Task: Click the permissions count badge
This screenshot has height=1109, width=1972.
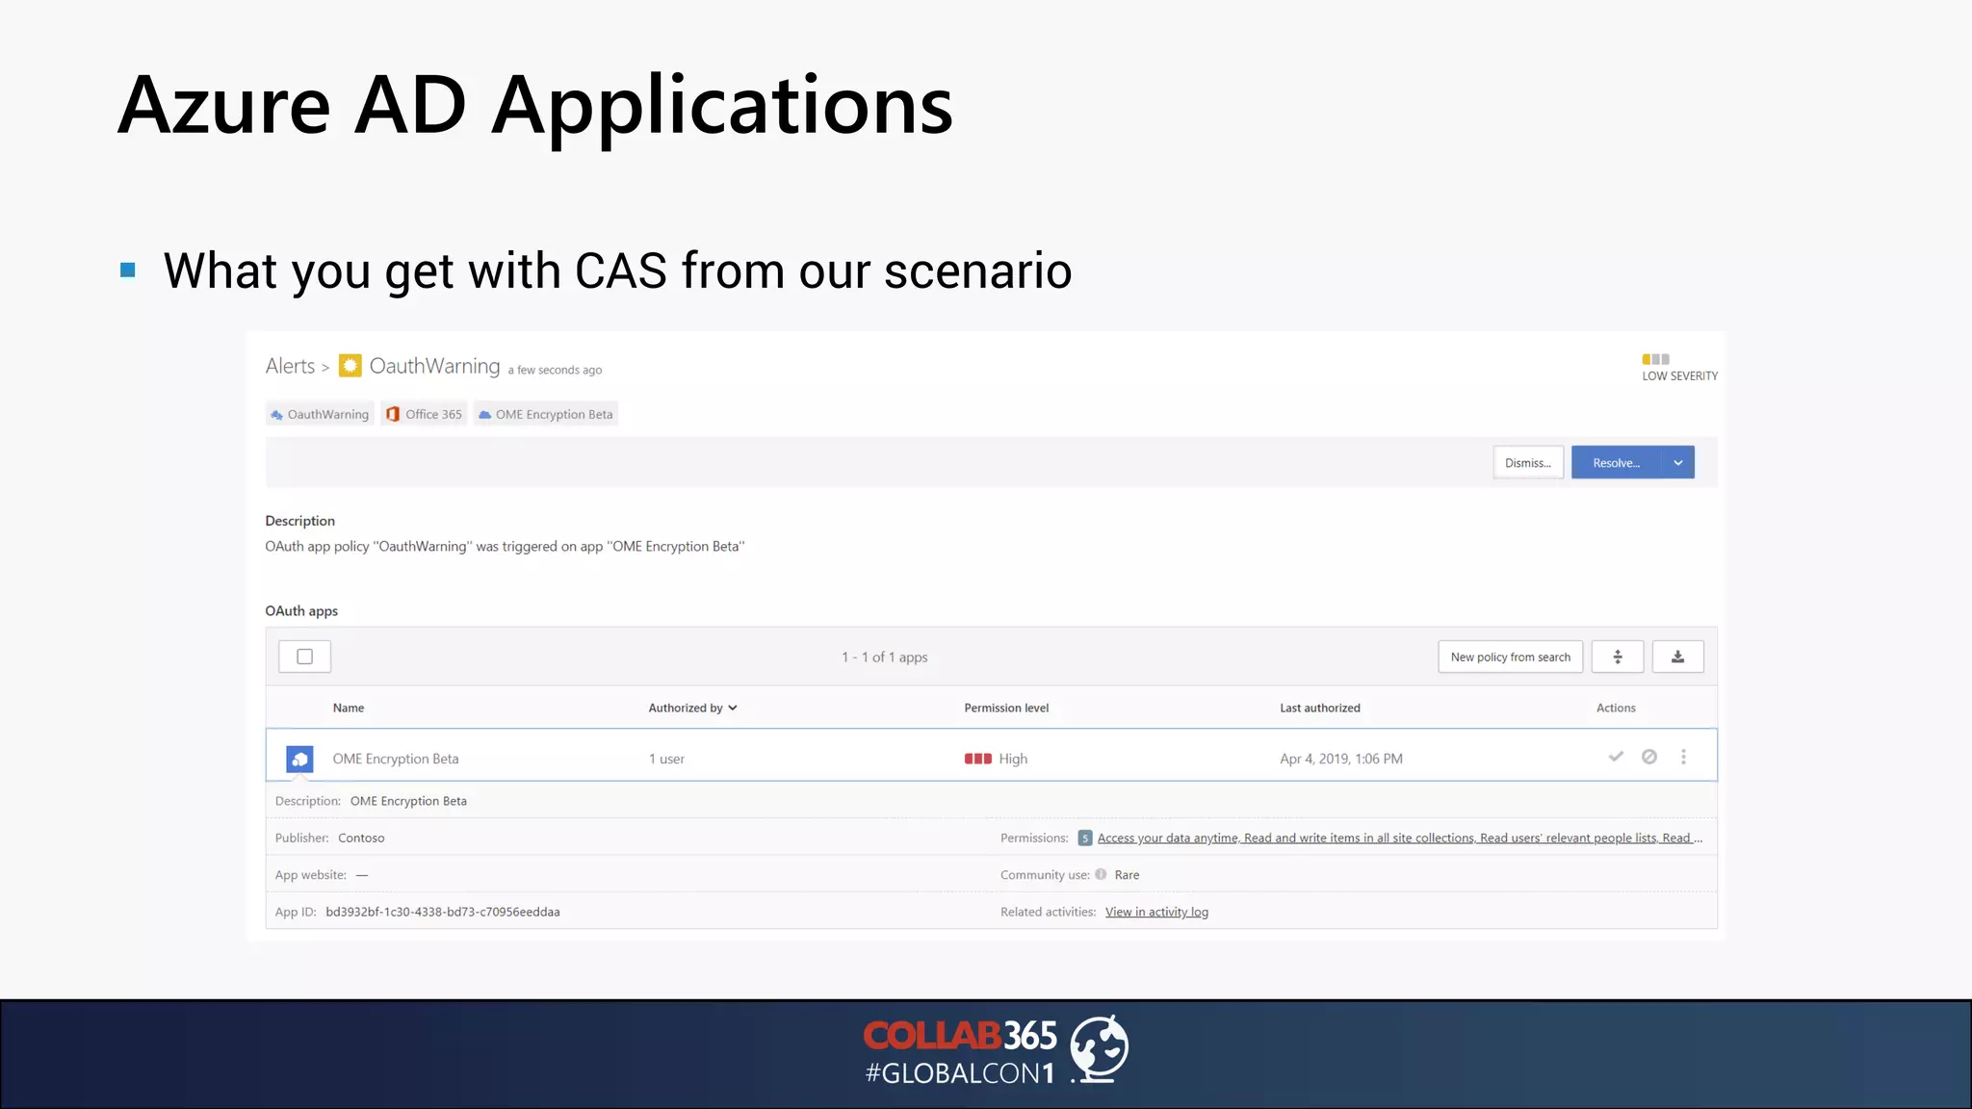Action: pos(1085,838)
